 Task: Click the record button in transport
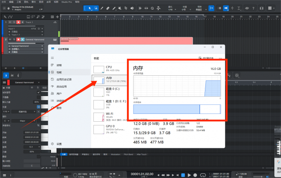(x=195, y=175)
